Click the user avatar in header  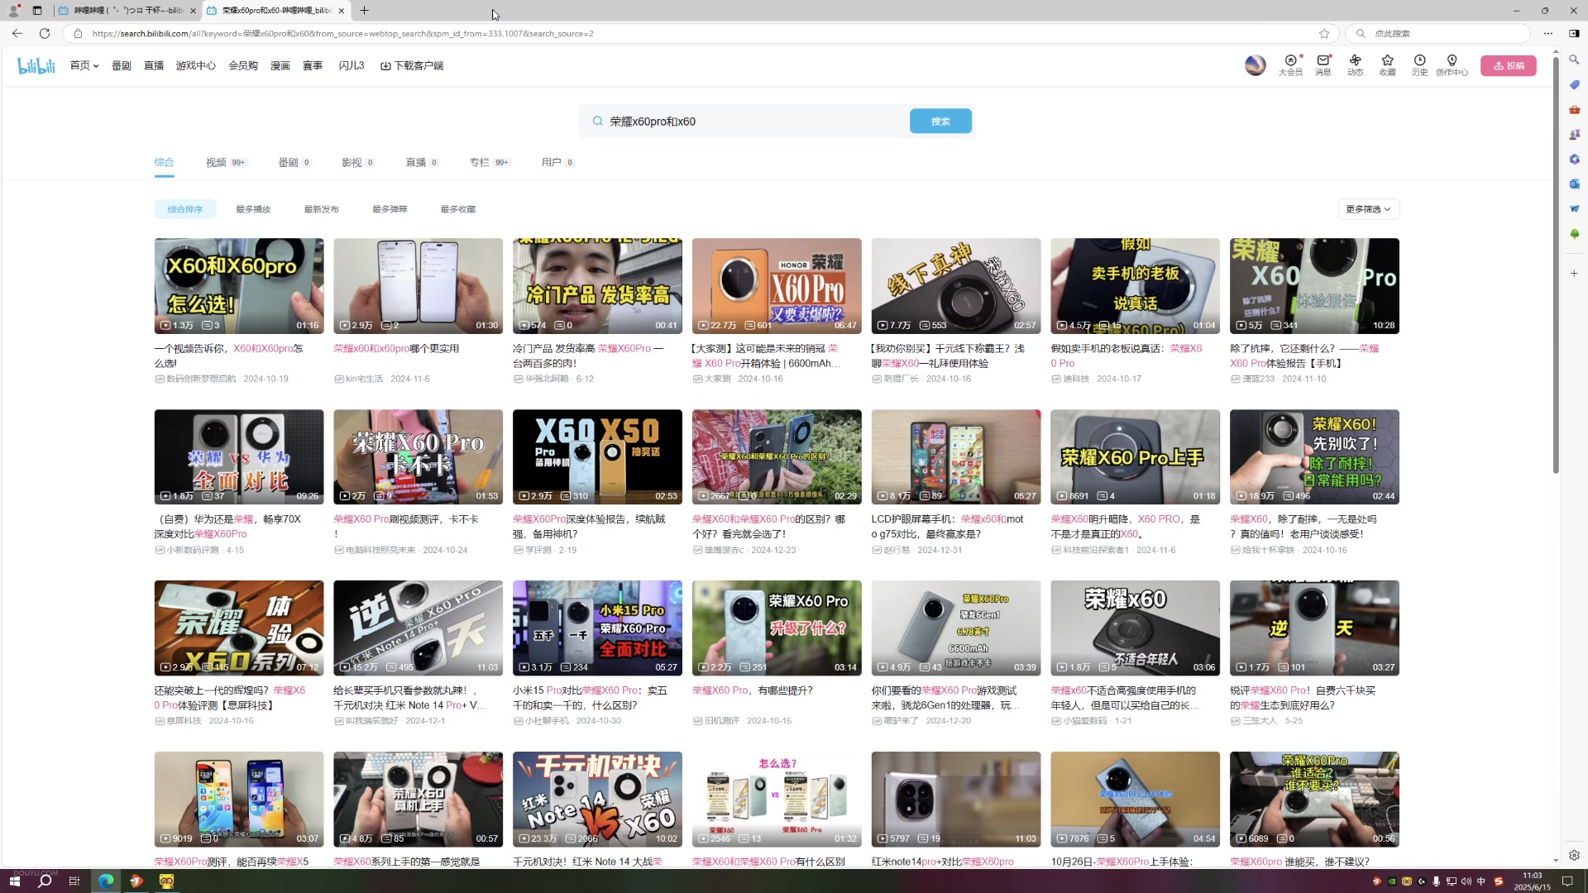[1255, 65]
